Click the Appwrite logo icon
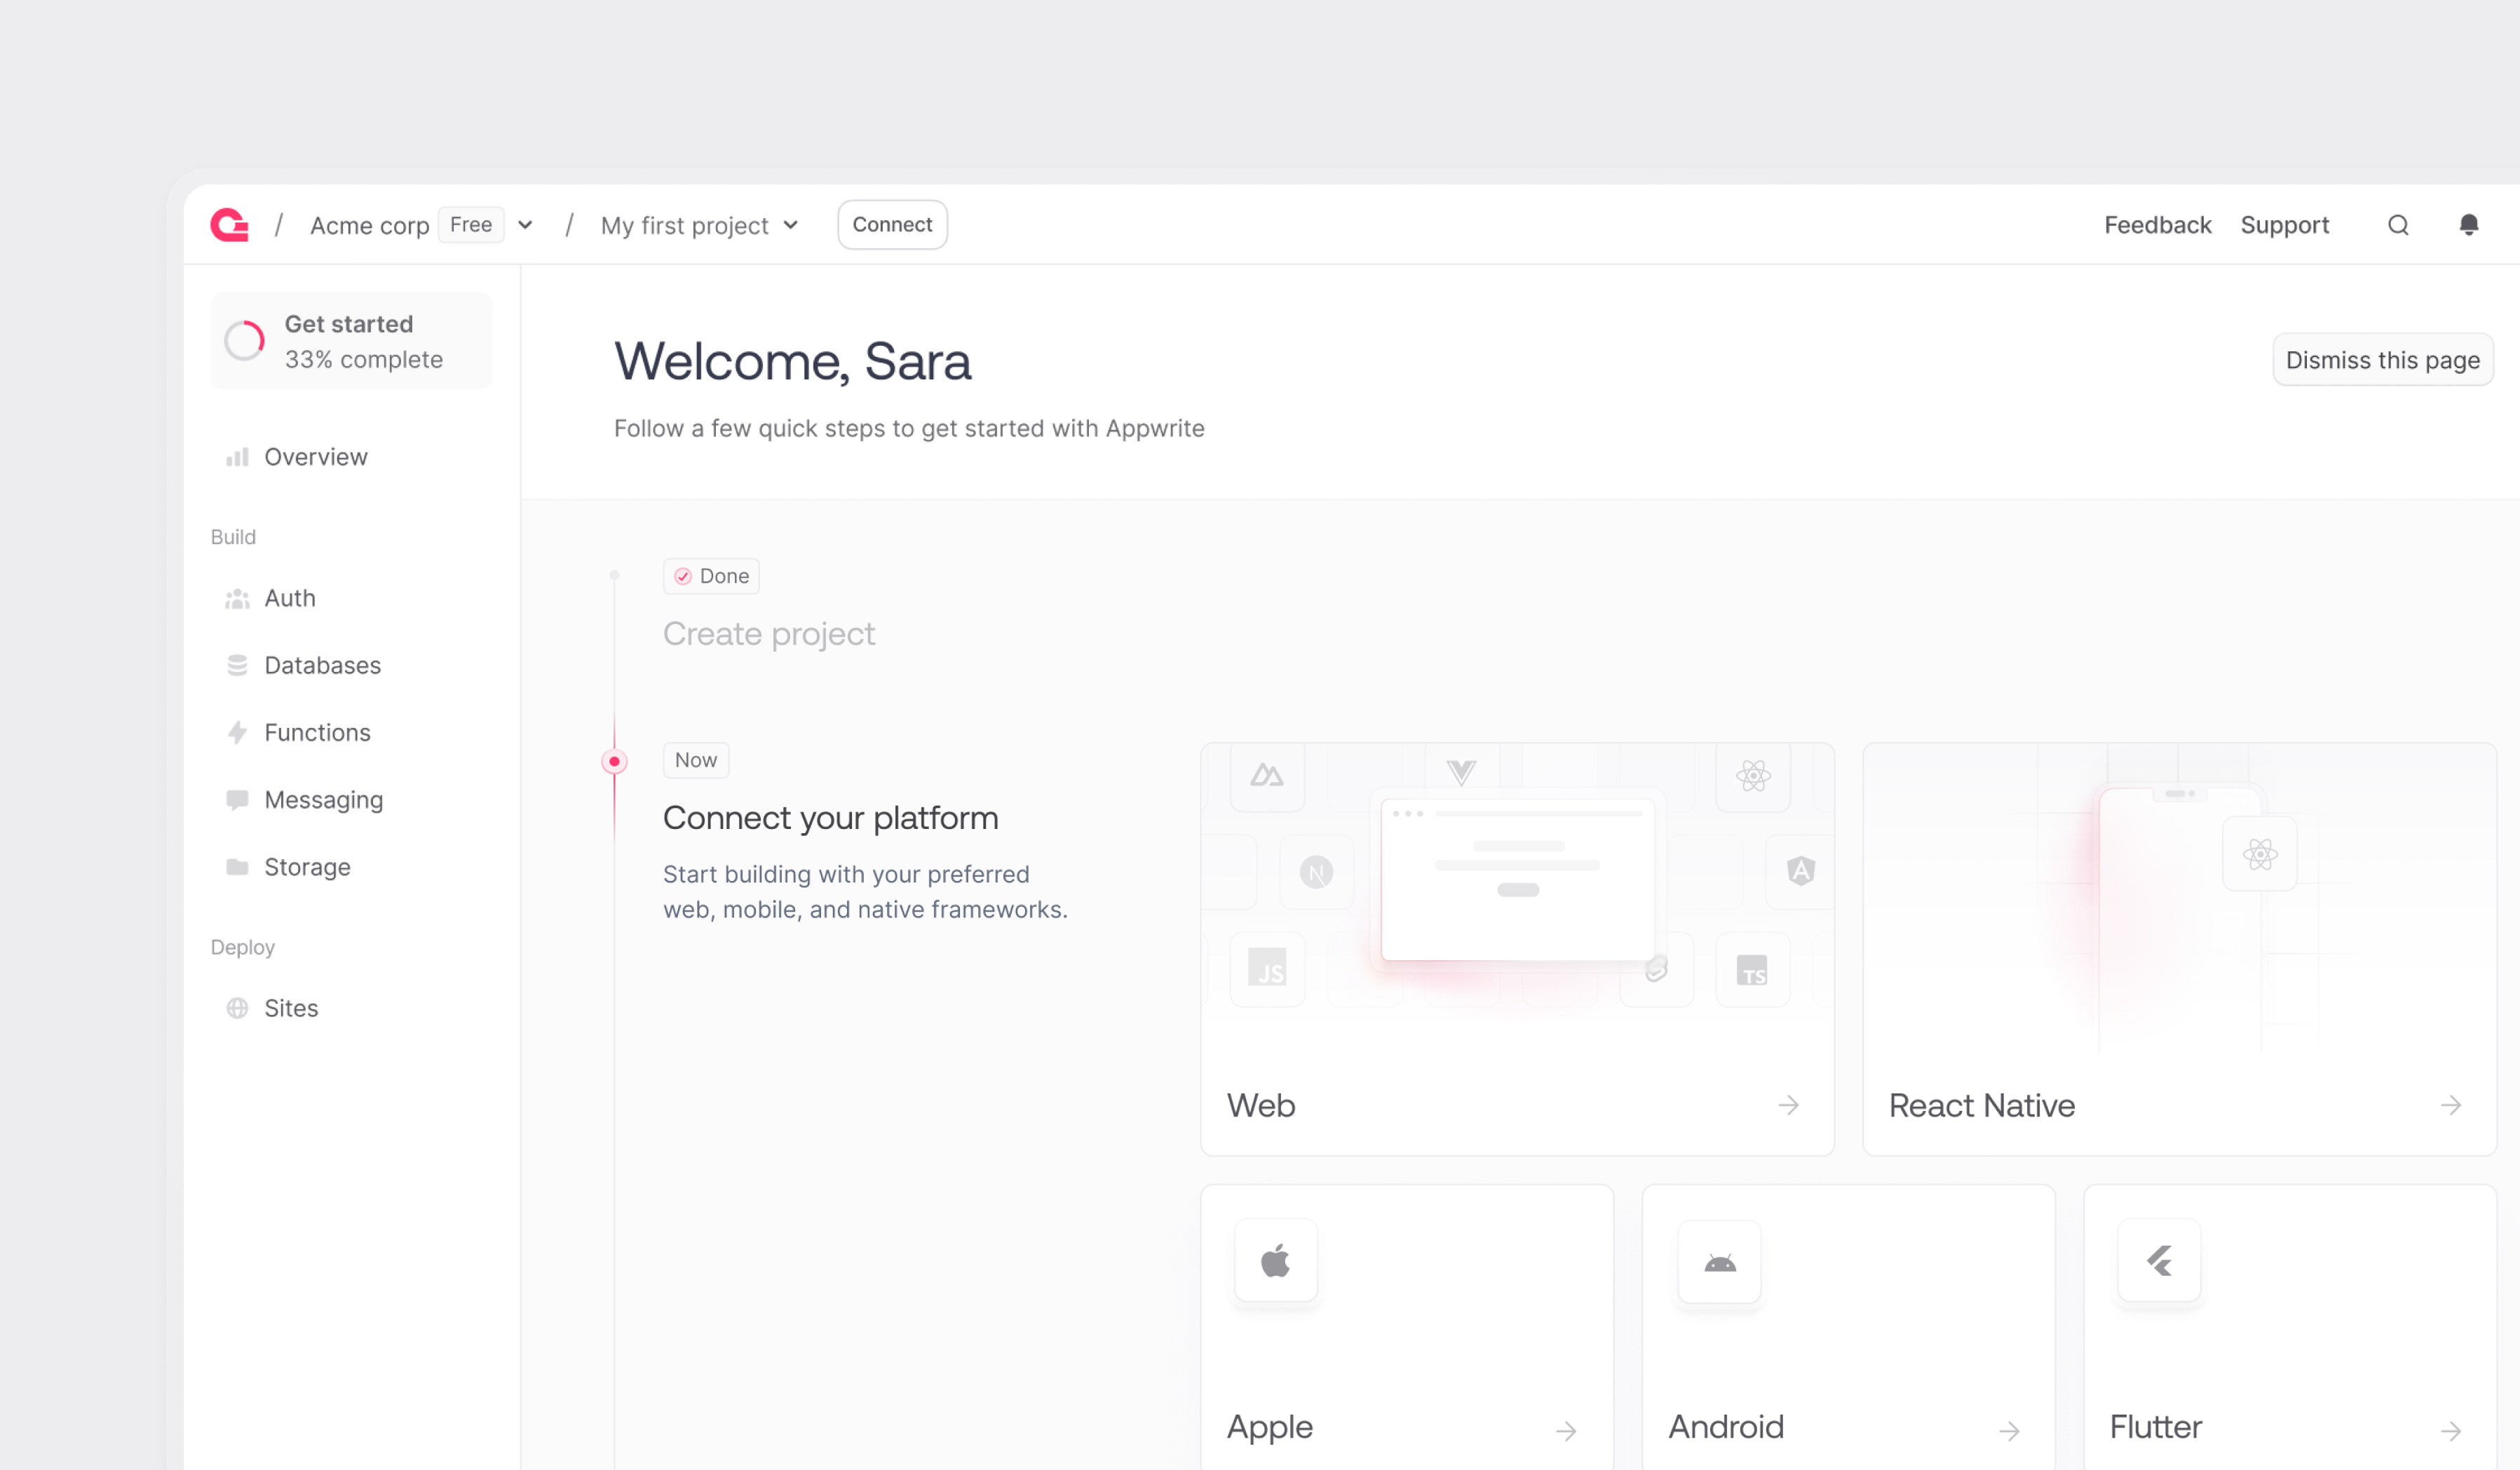Image resolution: width=2520 pixels, height=1470 pixels. [229, 225]
